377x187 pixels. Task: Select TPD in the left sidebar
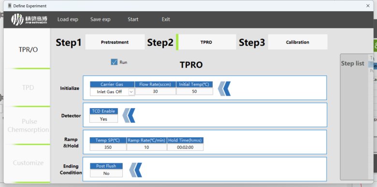tap(28, 87)
